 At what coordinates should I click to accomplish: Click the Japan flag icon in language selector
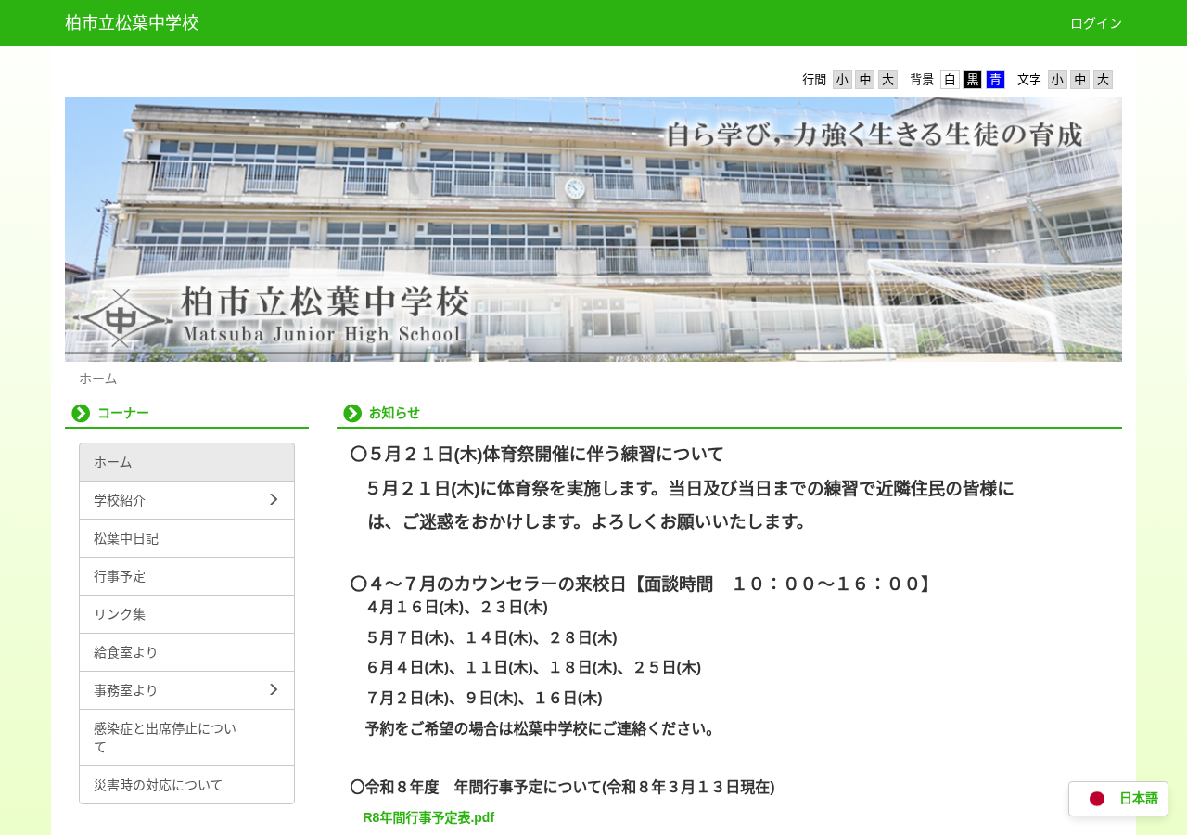[1097, 798]
